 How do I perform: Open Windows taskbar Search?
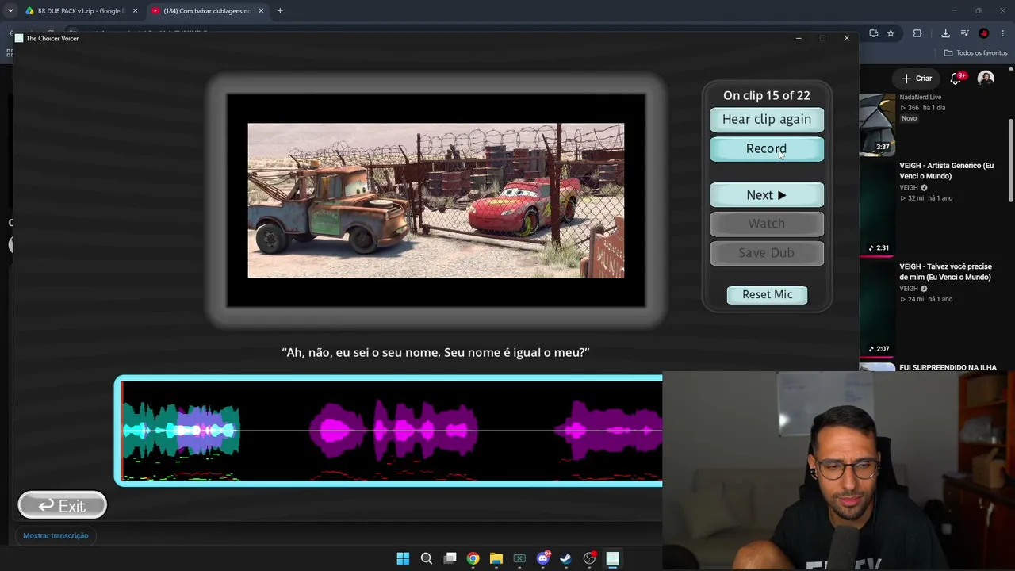(x=427, y=558)
